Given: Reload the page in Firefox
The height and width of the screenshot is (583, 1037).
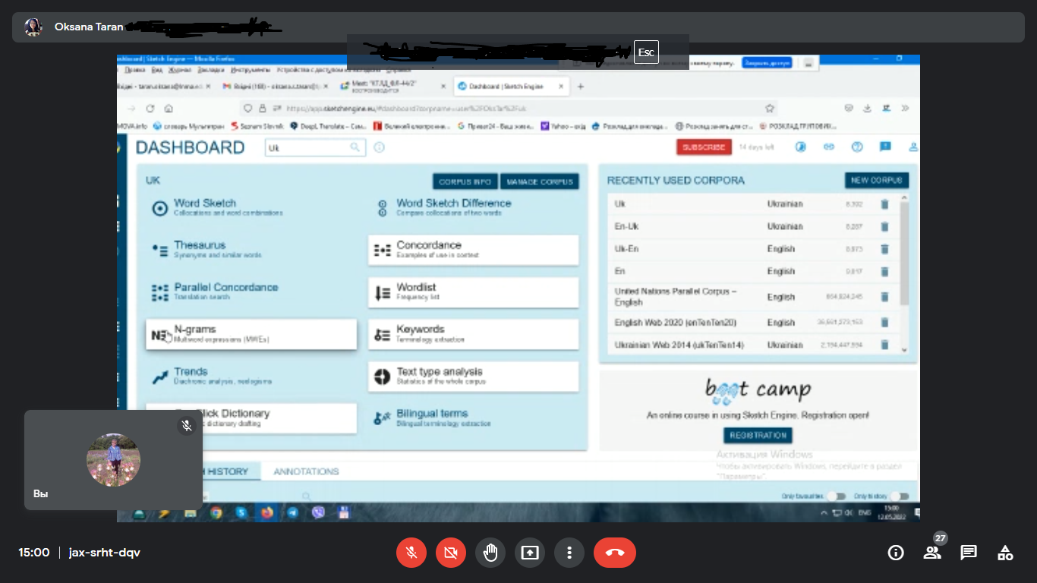Looking at the screenshot, I should pos(150,109).
